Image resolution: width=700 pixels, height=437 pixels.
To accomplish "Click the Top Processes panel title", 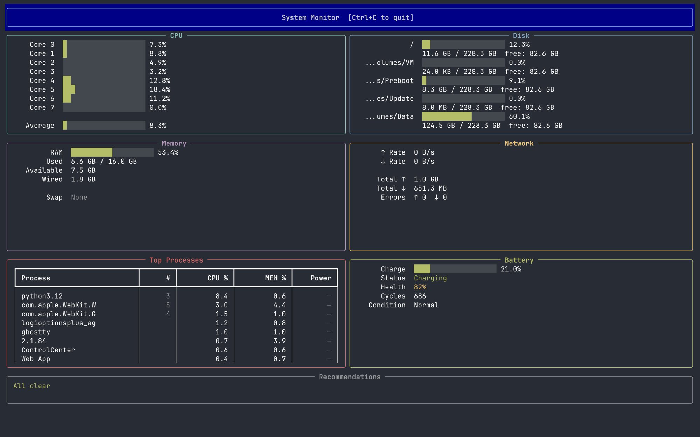I will tap(176, 260).
